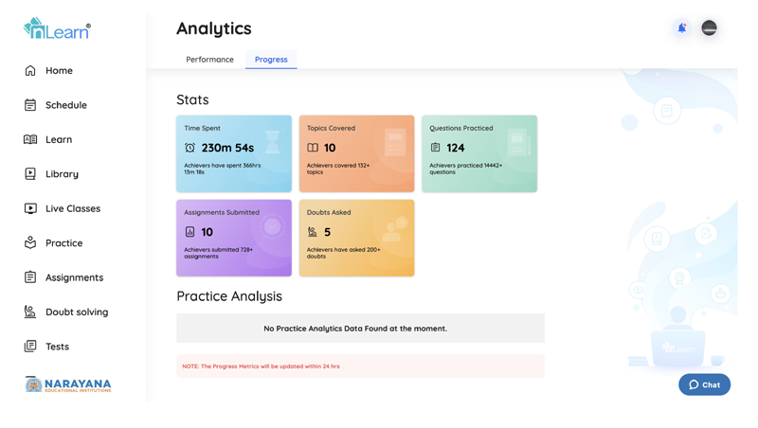Click the Live Classes play icon
Screen dimensions: 758x428
(30, 208)
